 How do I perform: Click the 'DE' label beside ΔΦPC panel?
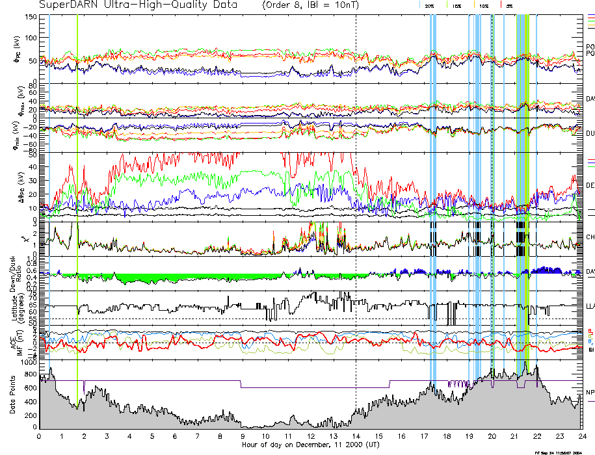tap(590, 185)
